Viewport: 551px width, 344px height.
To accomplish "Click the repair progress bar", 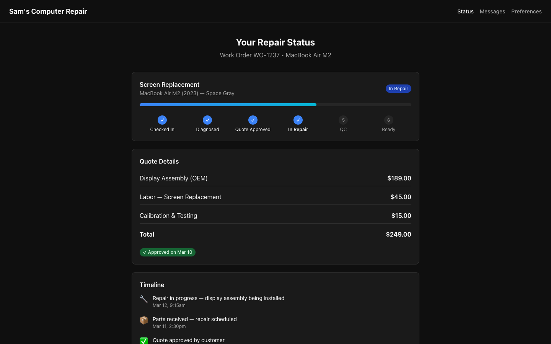I will click(275, 104).
